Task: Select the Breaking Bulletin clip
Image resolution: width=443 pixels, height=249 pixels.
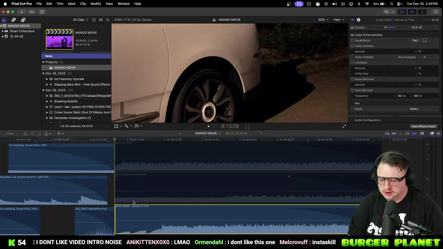Action: click(x=66, y=101)
